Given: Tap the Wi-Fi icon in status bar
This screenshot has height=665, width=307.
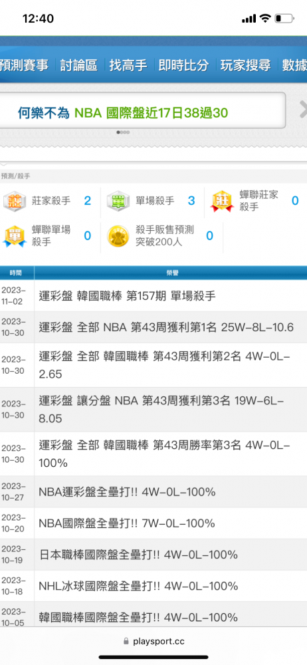Looking at the screenshot, I should point(265,18).
